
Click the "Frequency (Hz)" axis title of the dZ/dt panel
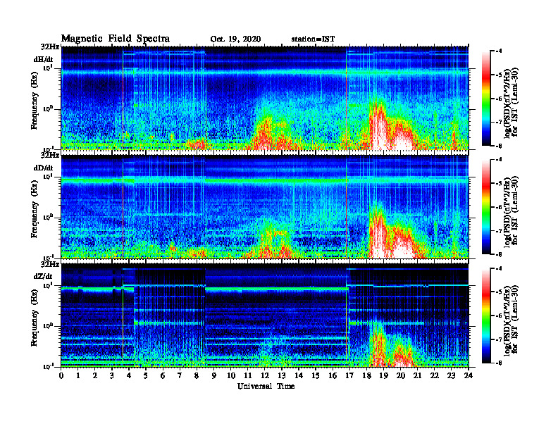click(34, 318)
